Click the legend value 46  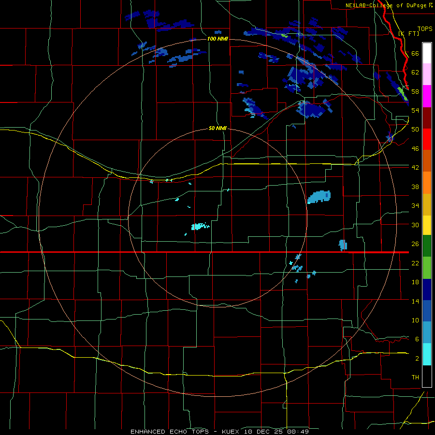tap(415, 149)
